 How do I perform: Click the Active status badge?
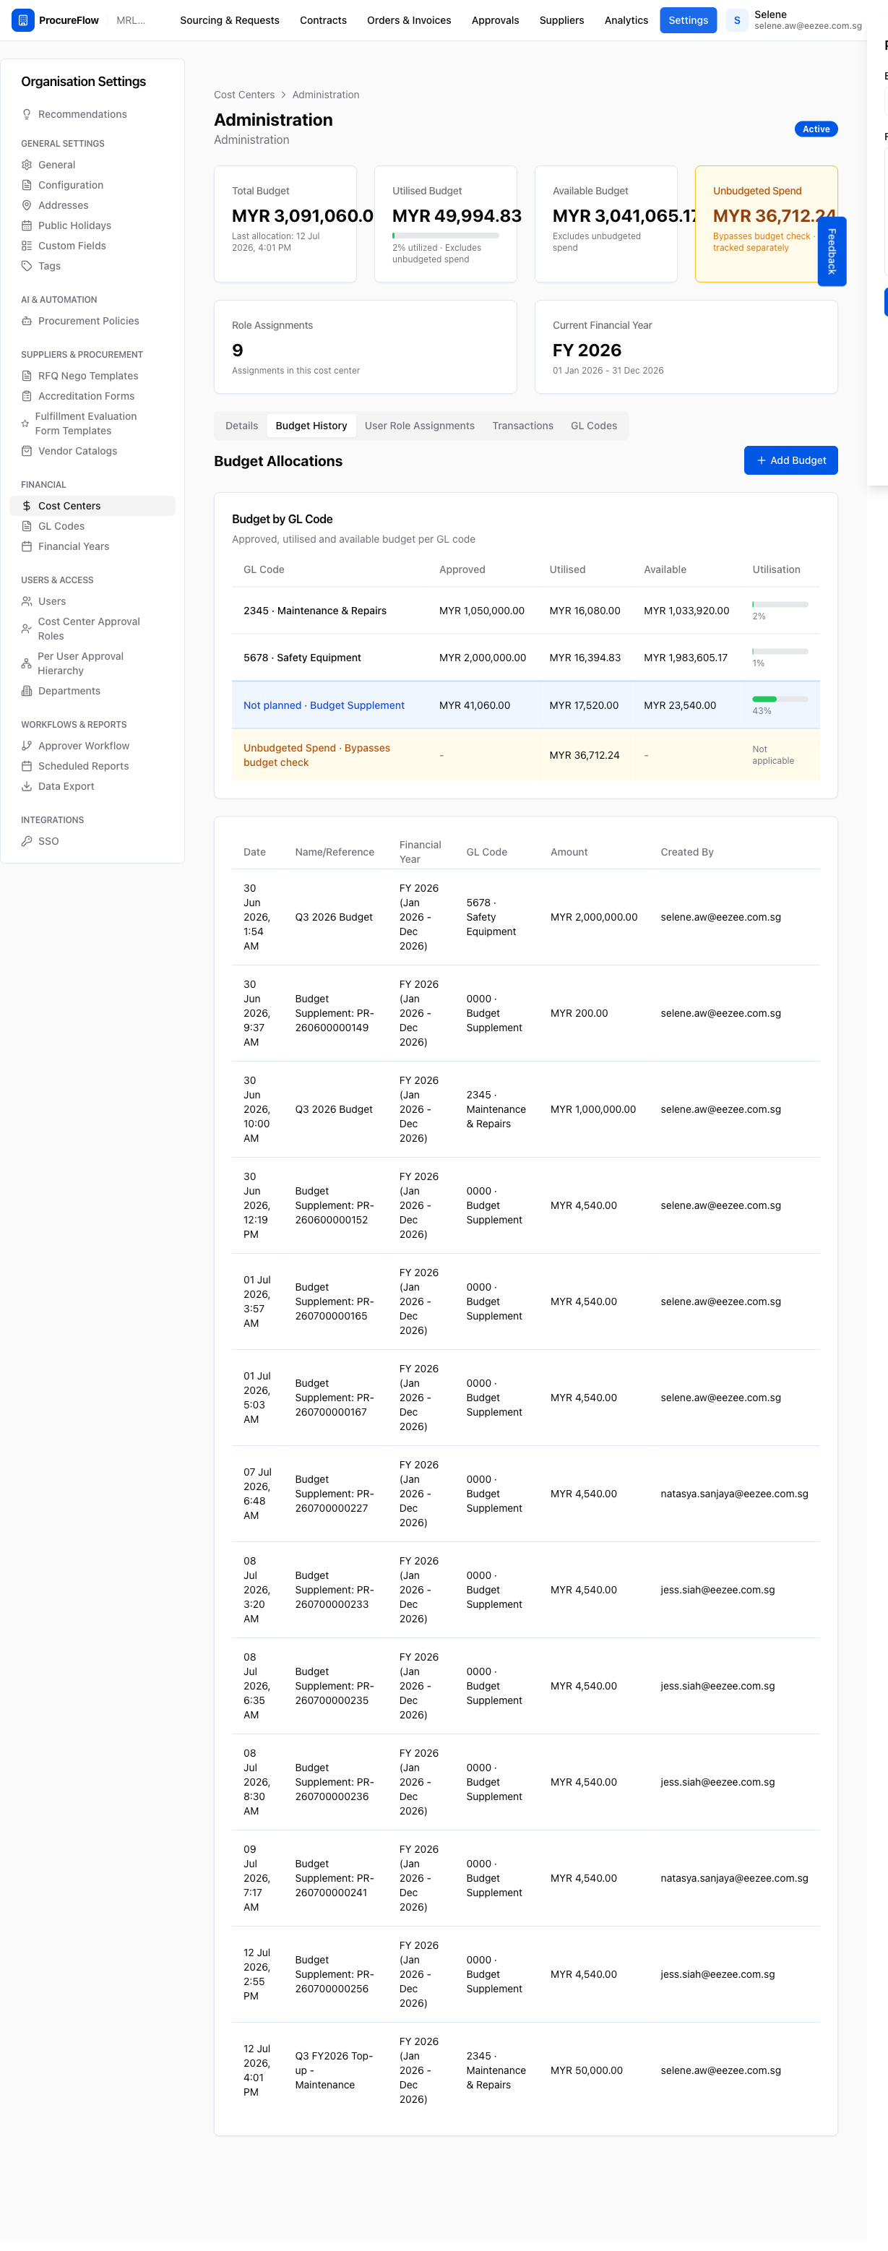click(x=816, y=129)
